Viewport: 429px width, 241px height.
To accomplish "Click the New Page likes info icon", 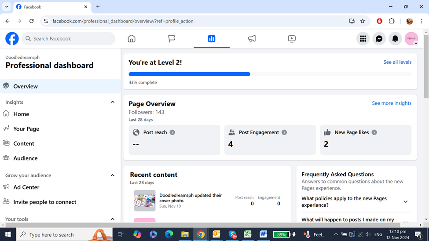I will click(x=374, y=132).
